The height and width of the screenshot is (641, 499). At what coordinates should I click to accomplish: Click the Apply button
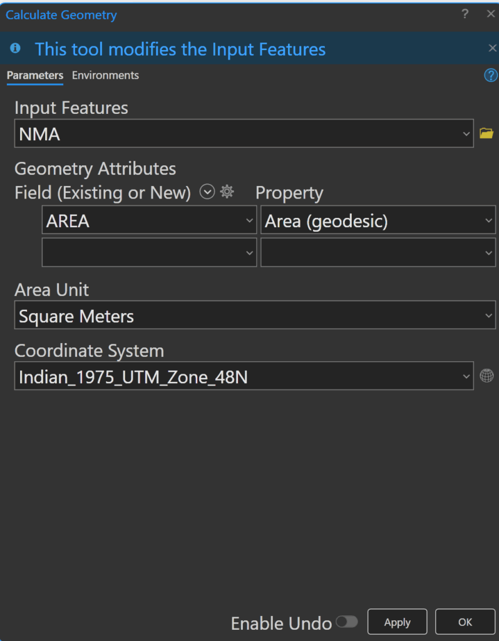397,622
